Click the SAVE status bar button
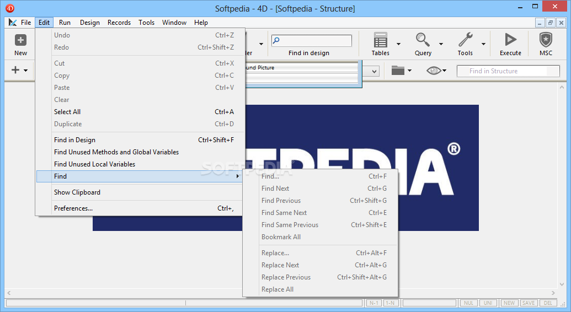The width and height of the screenshot is (571, 312). (529, 303)
